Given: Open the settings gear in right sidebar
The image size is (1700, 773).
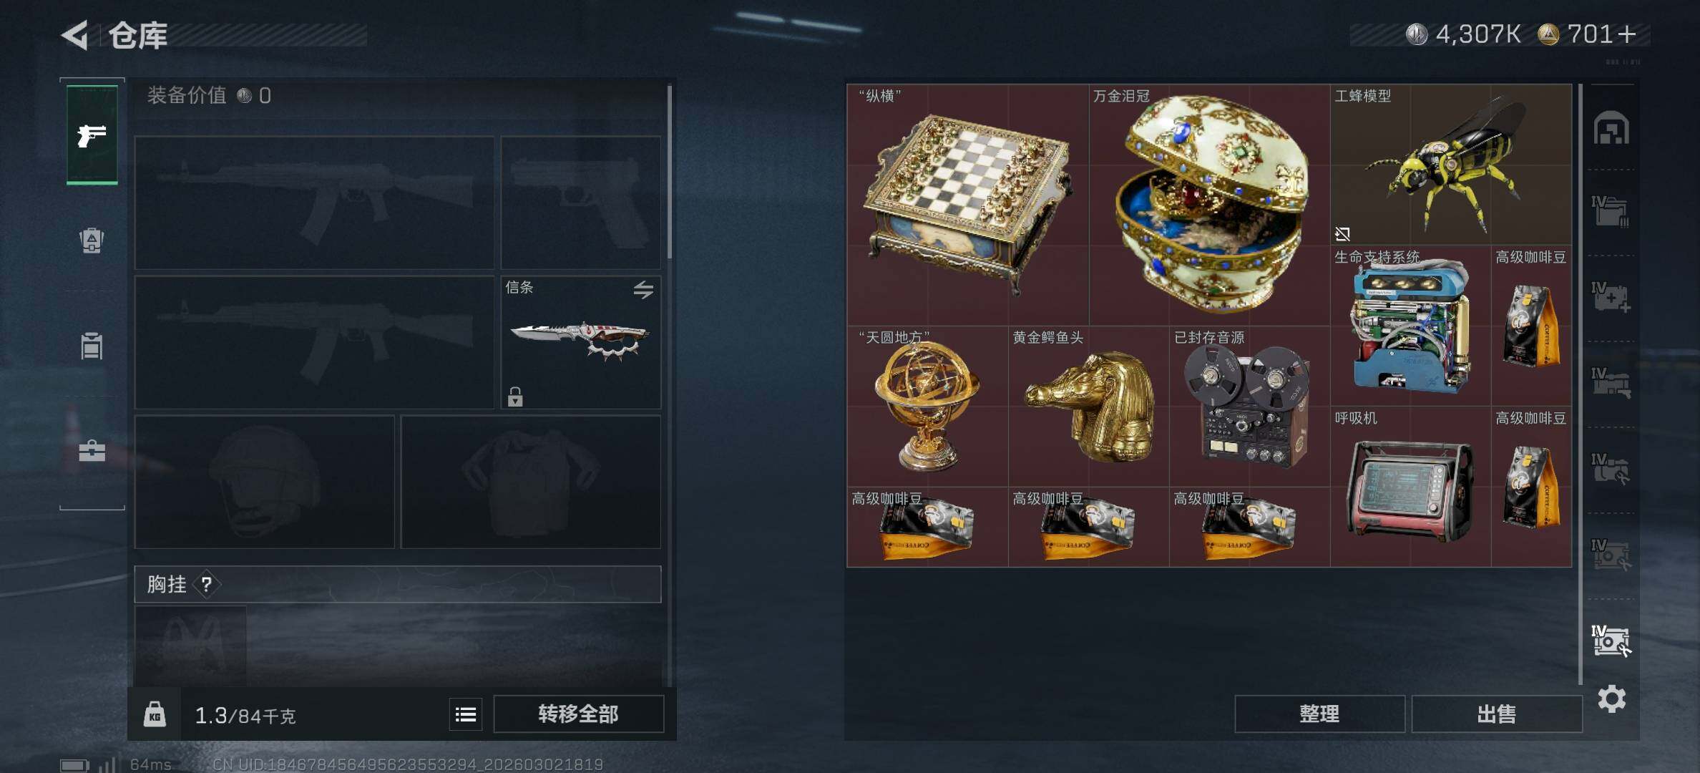Looking at the screenshot, I should tap(1611, 699).
